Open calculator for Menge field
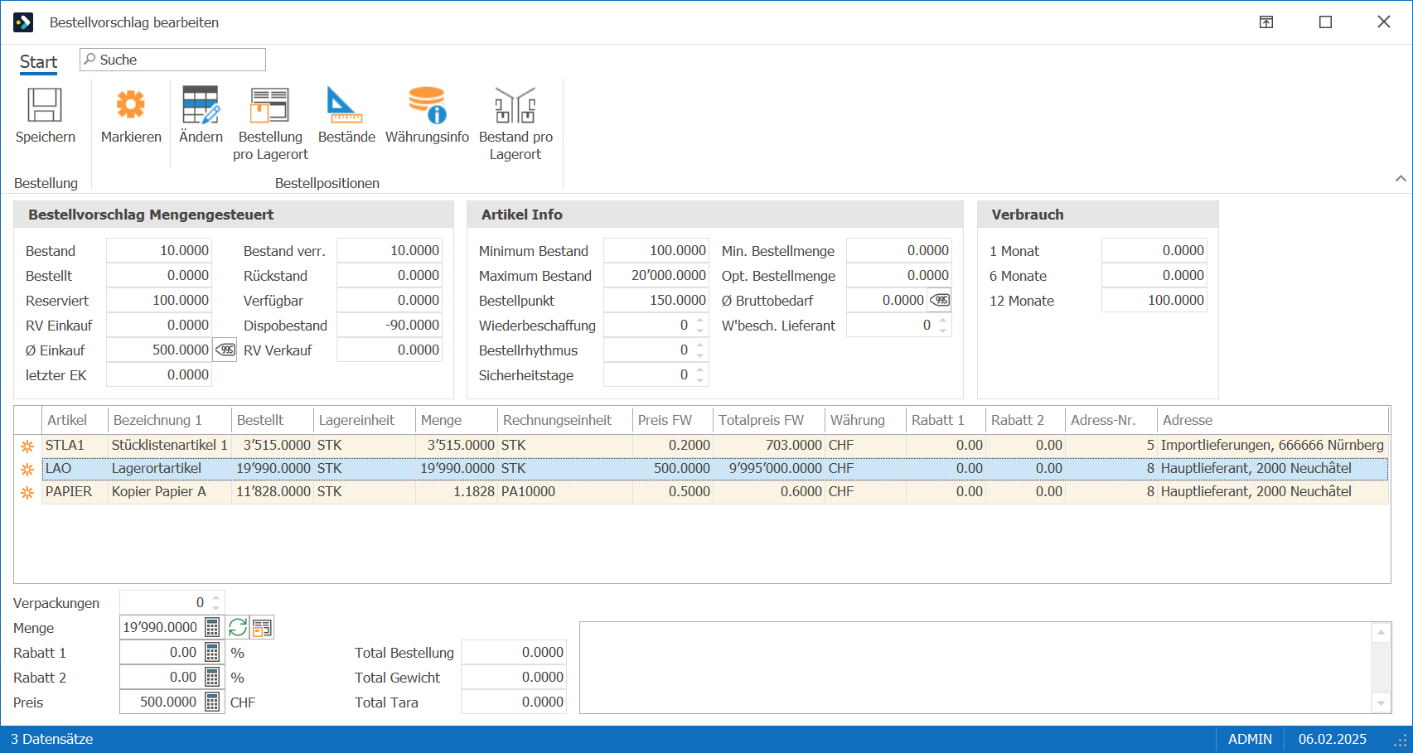 coord(213,628)
